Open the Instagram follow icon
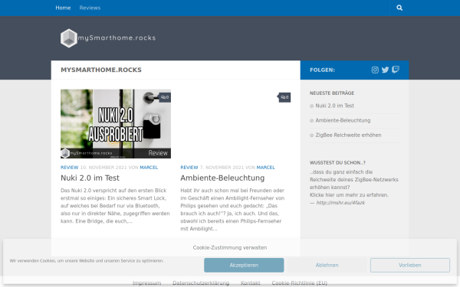This screenshot has width=460, height=287. click(375, 70)
